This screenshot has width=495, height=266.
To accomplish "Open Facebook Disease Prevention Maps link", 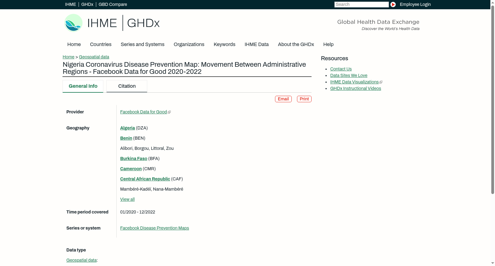I will pos(155,228).
